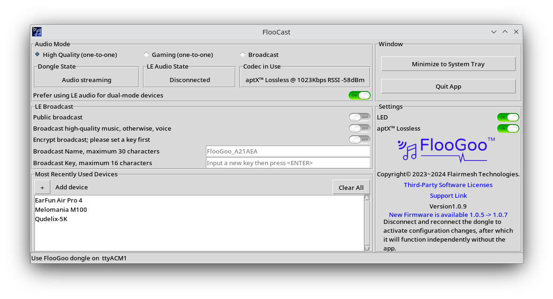Image resolution: width=553 pixels, height=299 pixels.
Task: Quit the FlooCast app
Action: [448, 86]
